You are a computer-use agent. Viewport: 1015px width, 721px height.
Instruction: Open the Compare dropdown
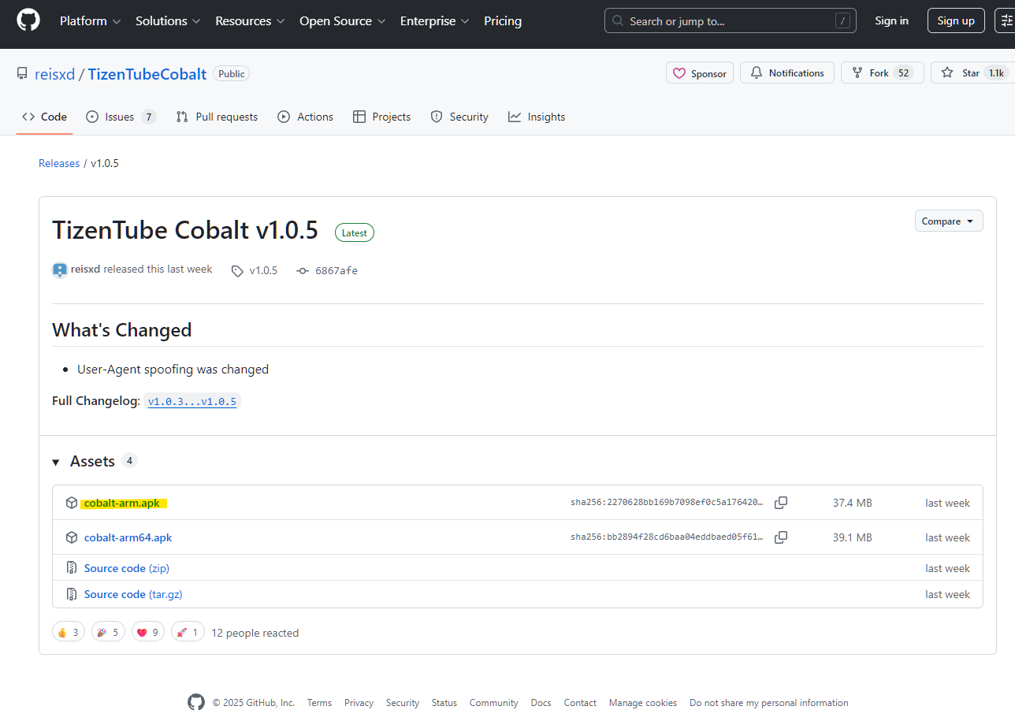click(x=949, y=221)
